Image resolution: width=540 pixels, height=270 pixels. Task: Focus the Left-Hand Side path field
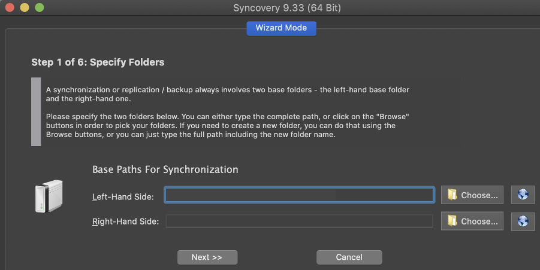pos(299,195)
